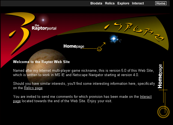This screenshot has height=125, width=173.
Task: Click the boxed Home button
Action: tap(161, 3)
